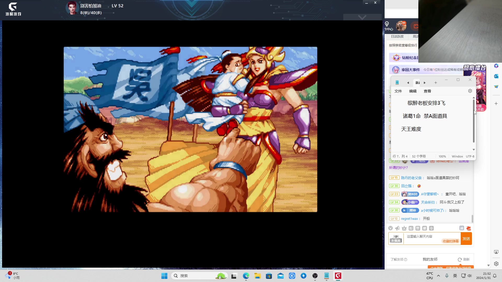Click the Notepad scrollbar down arrow
502x282 pixels.
(x=474, y=150)
